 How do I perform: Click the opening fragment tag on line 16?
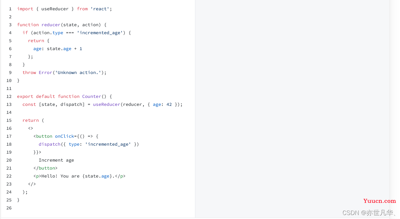pyautogui.click(x=31, y=128)
